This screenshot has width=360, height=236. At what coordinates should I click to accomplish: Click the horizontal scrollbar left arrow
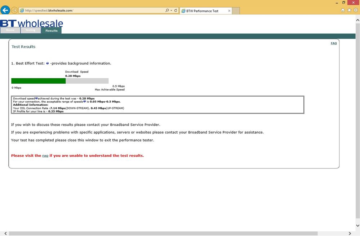tap(5, 233)
